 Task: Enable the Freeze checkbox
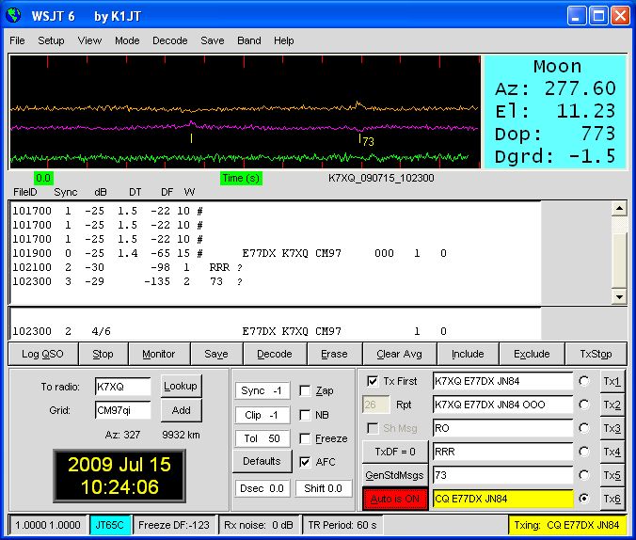coord(305,438)
